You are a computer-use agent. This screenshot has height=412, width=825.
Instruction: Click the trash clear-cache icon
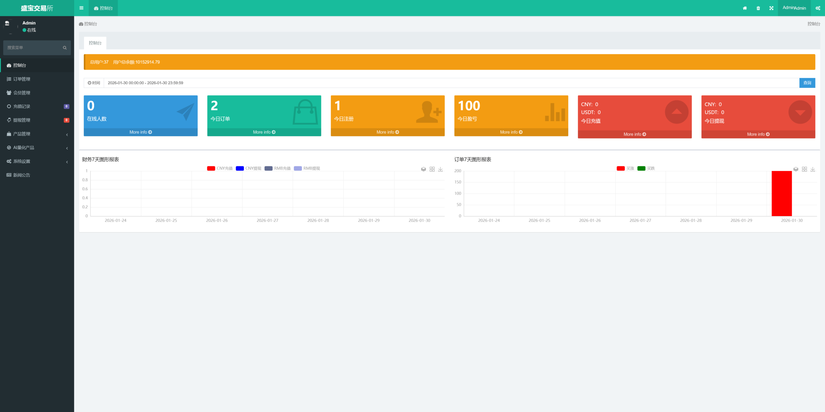[x=758, y=8]
